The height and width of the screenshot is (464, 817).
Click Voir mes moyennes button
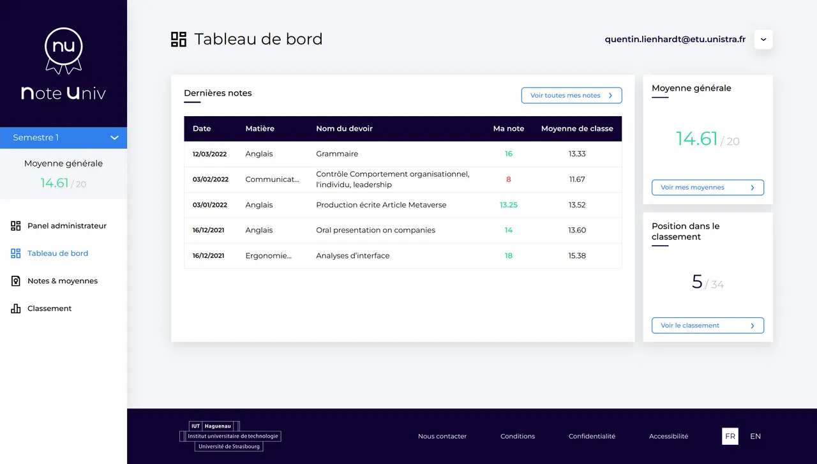coord(708,188)
